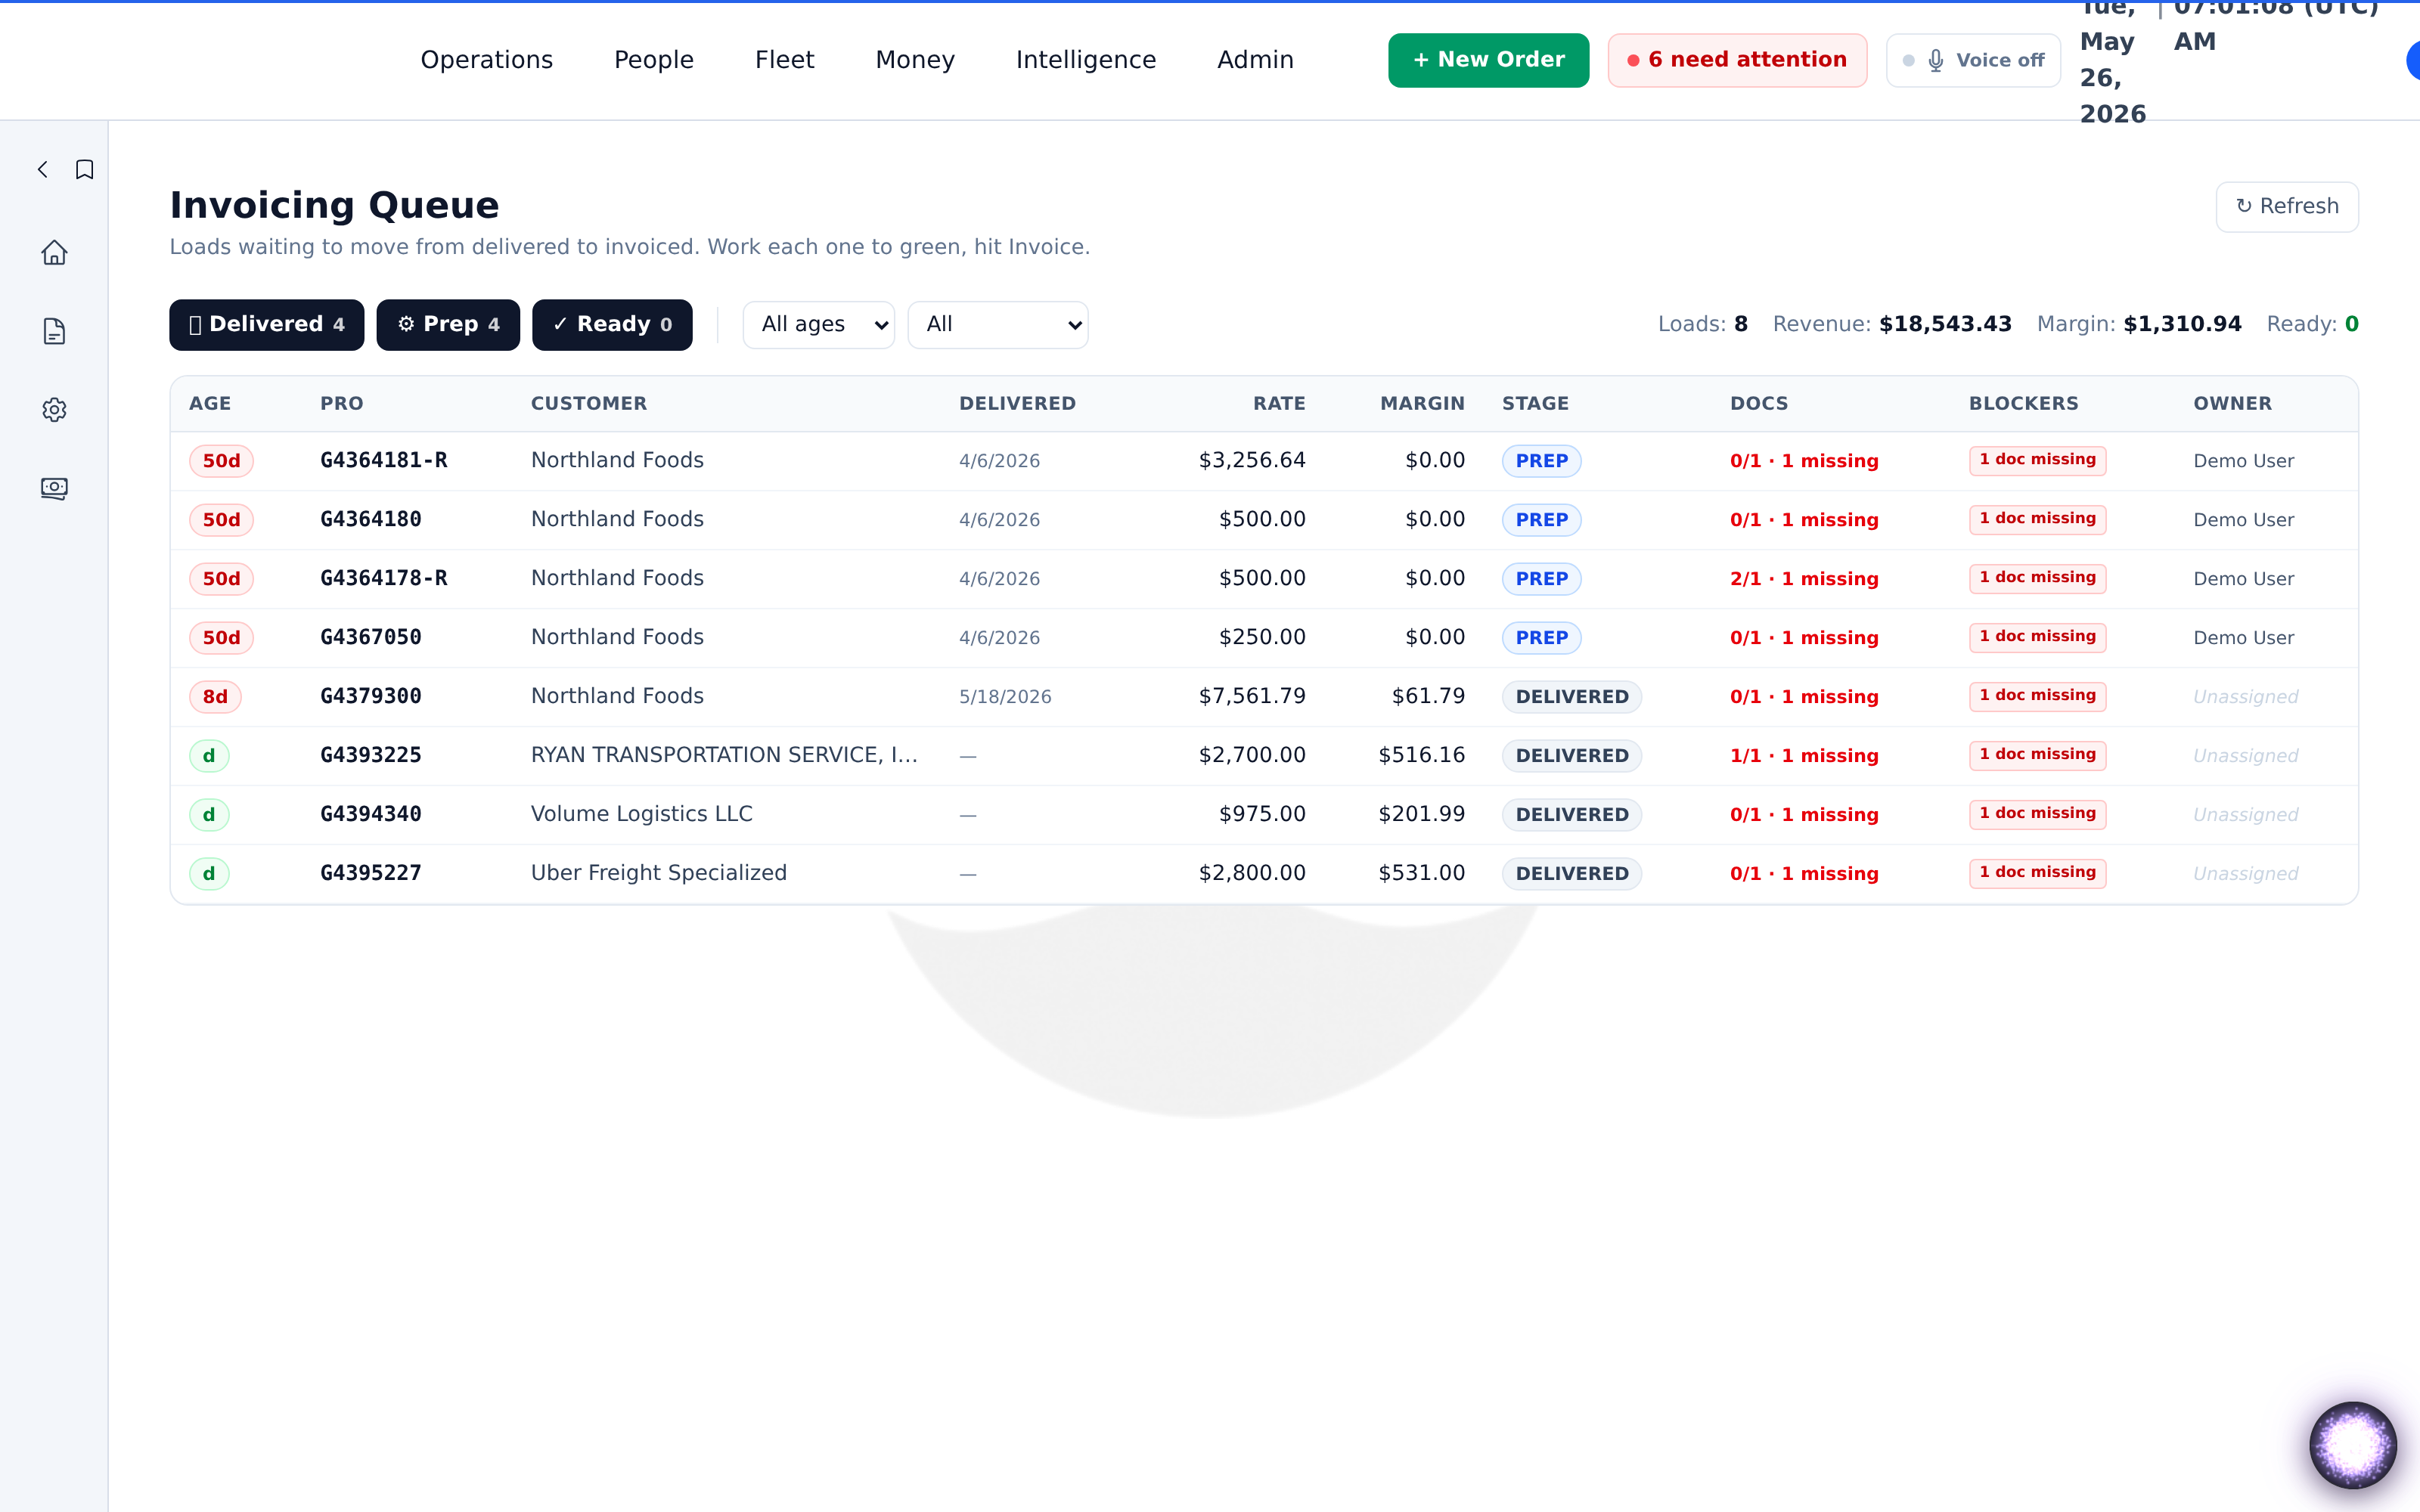Open the Money menu
The width and height of the screenshot is (2420, 1512).
915,60
